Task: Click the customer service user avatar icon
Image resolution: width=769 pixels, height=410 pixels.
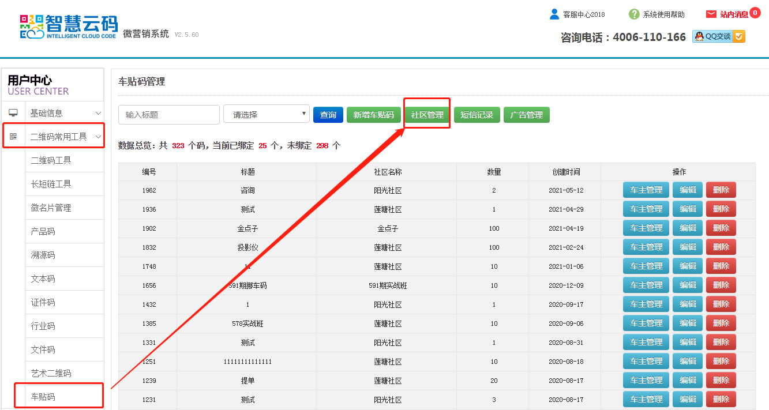Action: (x=554, y=14)
